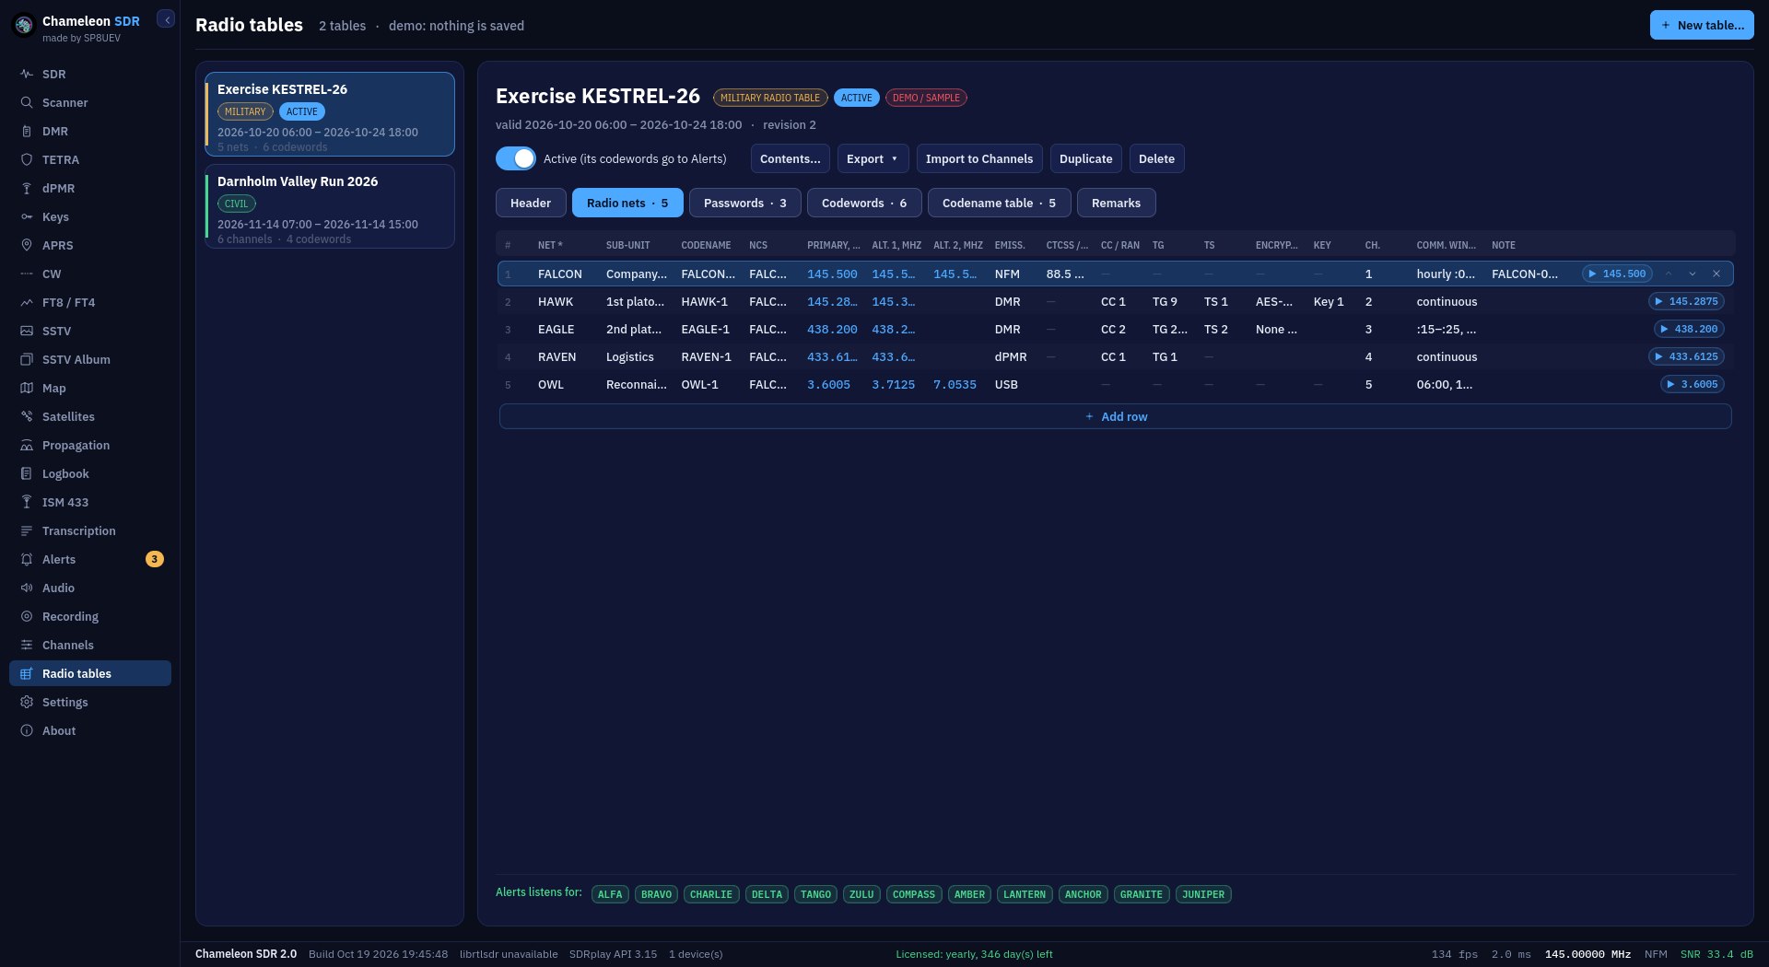Open the Audio speaker icon

[27, 588]
